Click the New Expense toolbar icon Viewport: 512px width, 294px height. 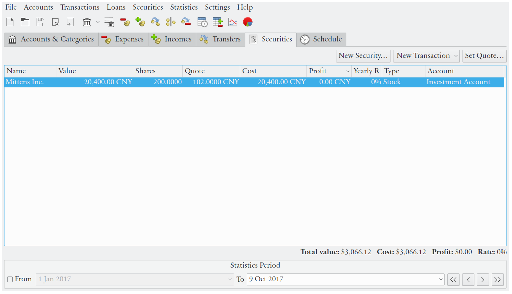(125, 22)
